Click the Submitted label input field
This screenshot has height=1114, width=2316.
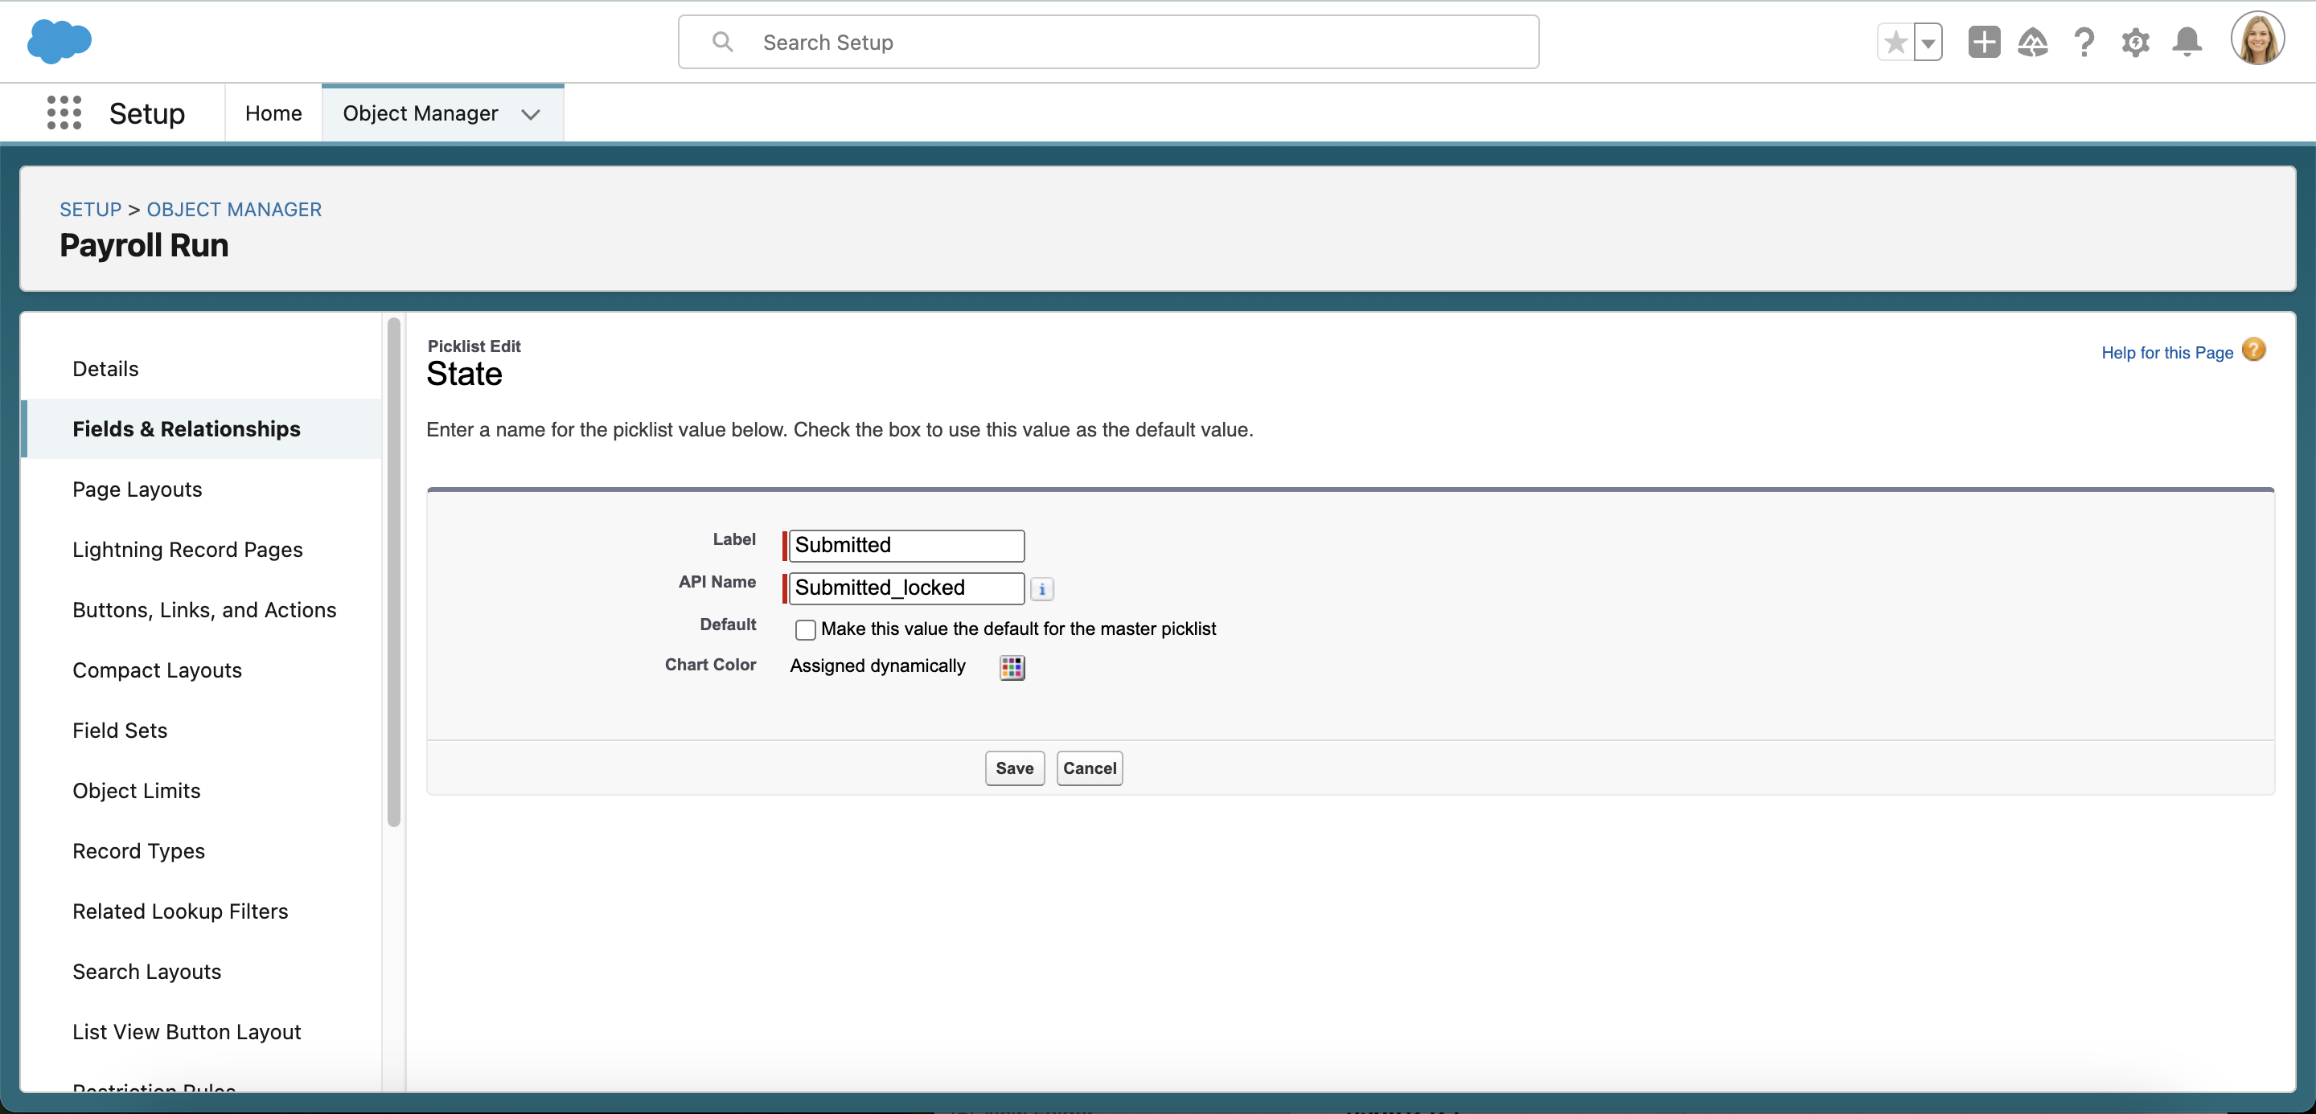904,545
